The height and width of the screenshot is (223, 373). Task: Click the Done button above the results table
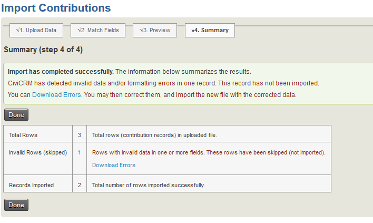point(16,115)
